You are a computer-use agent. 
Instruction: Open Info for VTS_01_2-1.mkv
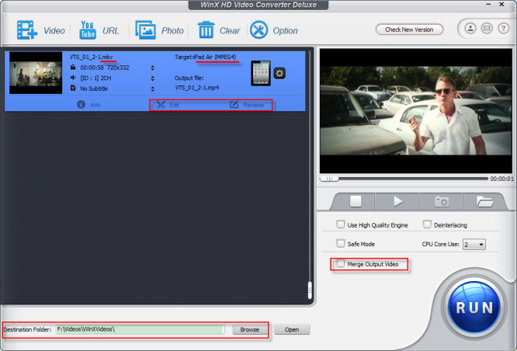coord(88,105)
